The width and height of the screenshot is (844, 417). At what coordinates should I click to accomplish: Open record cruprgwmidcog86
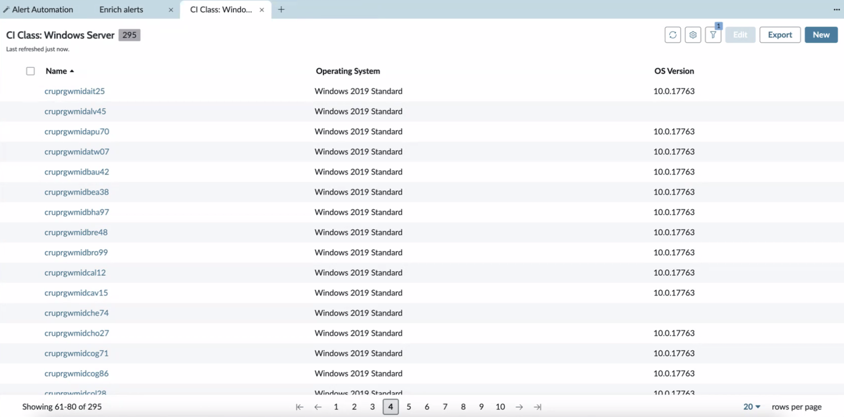click(x=77, y=374)
